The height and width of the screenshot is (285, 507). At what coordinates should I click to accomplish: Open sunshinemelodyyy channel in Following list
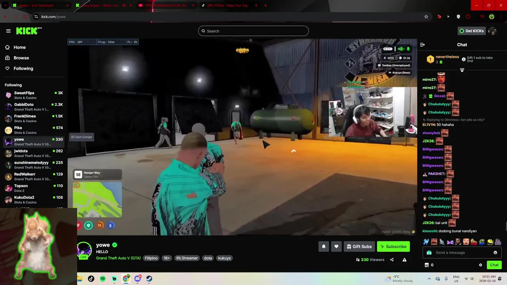click(x=34, y=165)
